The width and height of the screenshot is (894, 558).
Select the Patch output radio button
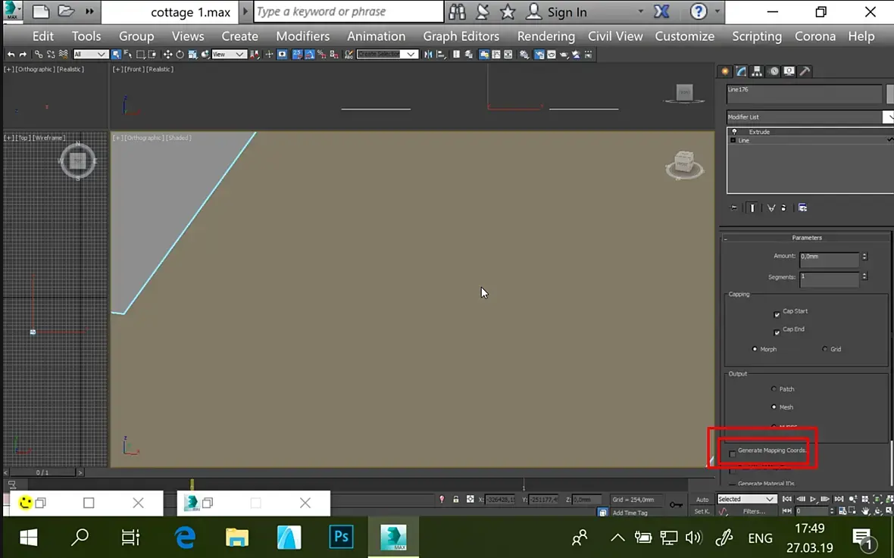point(774,388)
